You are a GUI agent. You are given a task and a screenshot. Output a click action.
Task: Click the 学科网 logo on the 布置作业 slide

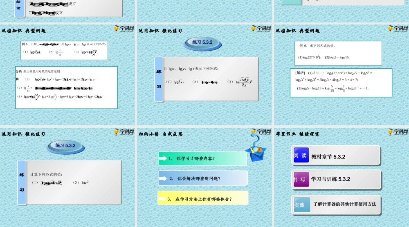(x=398, y=132)
